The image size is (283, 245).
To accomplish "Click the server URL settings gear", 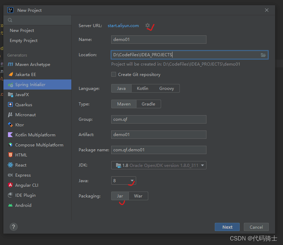I will (x=147, y=25).
